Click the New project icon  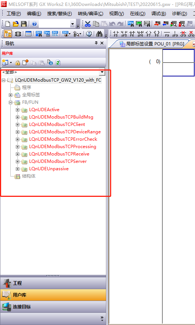tap(8, 24)
